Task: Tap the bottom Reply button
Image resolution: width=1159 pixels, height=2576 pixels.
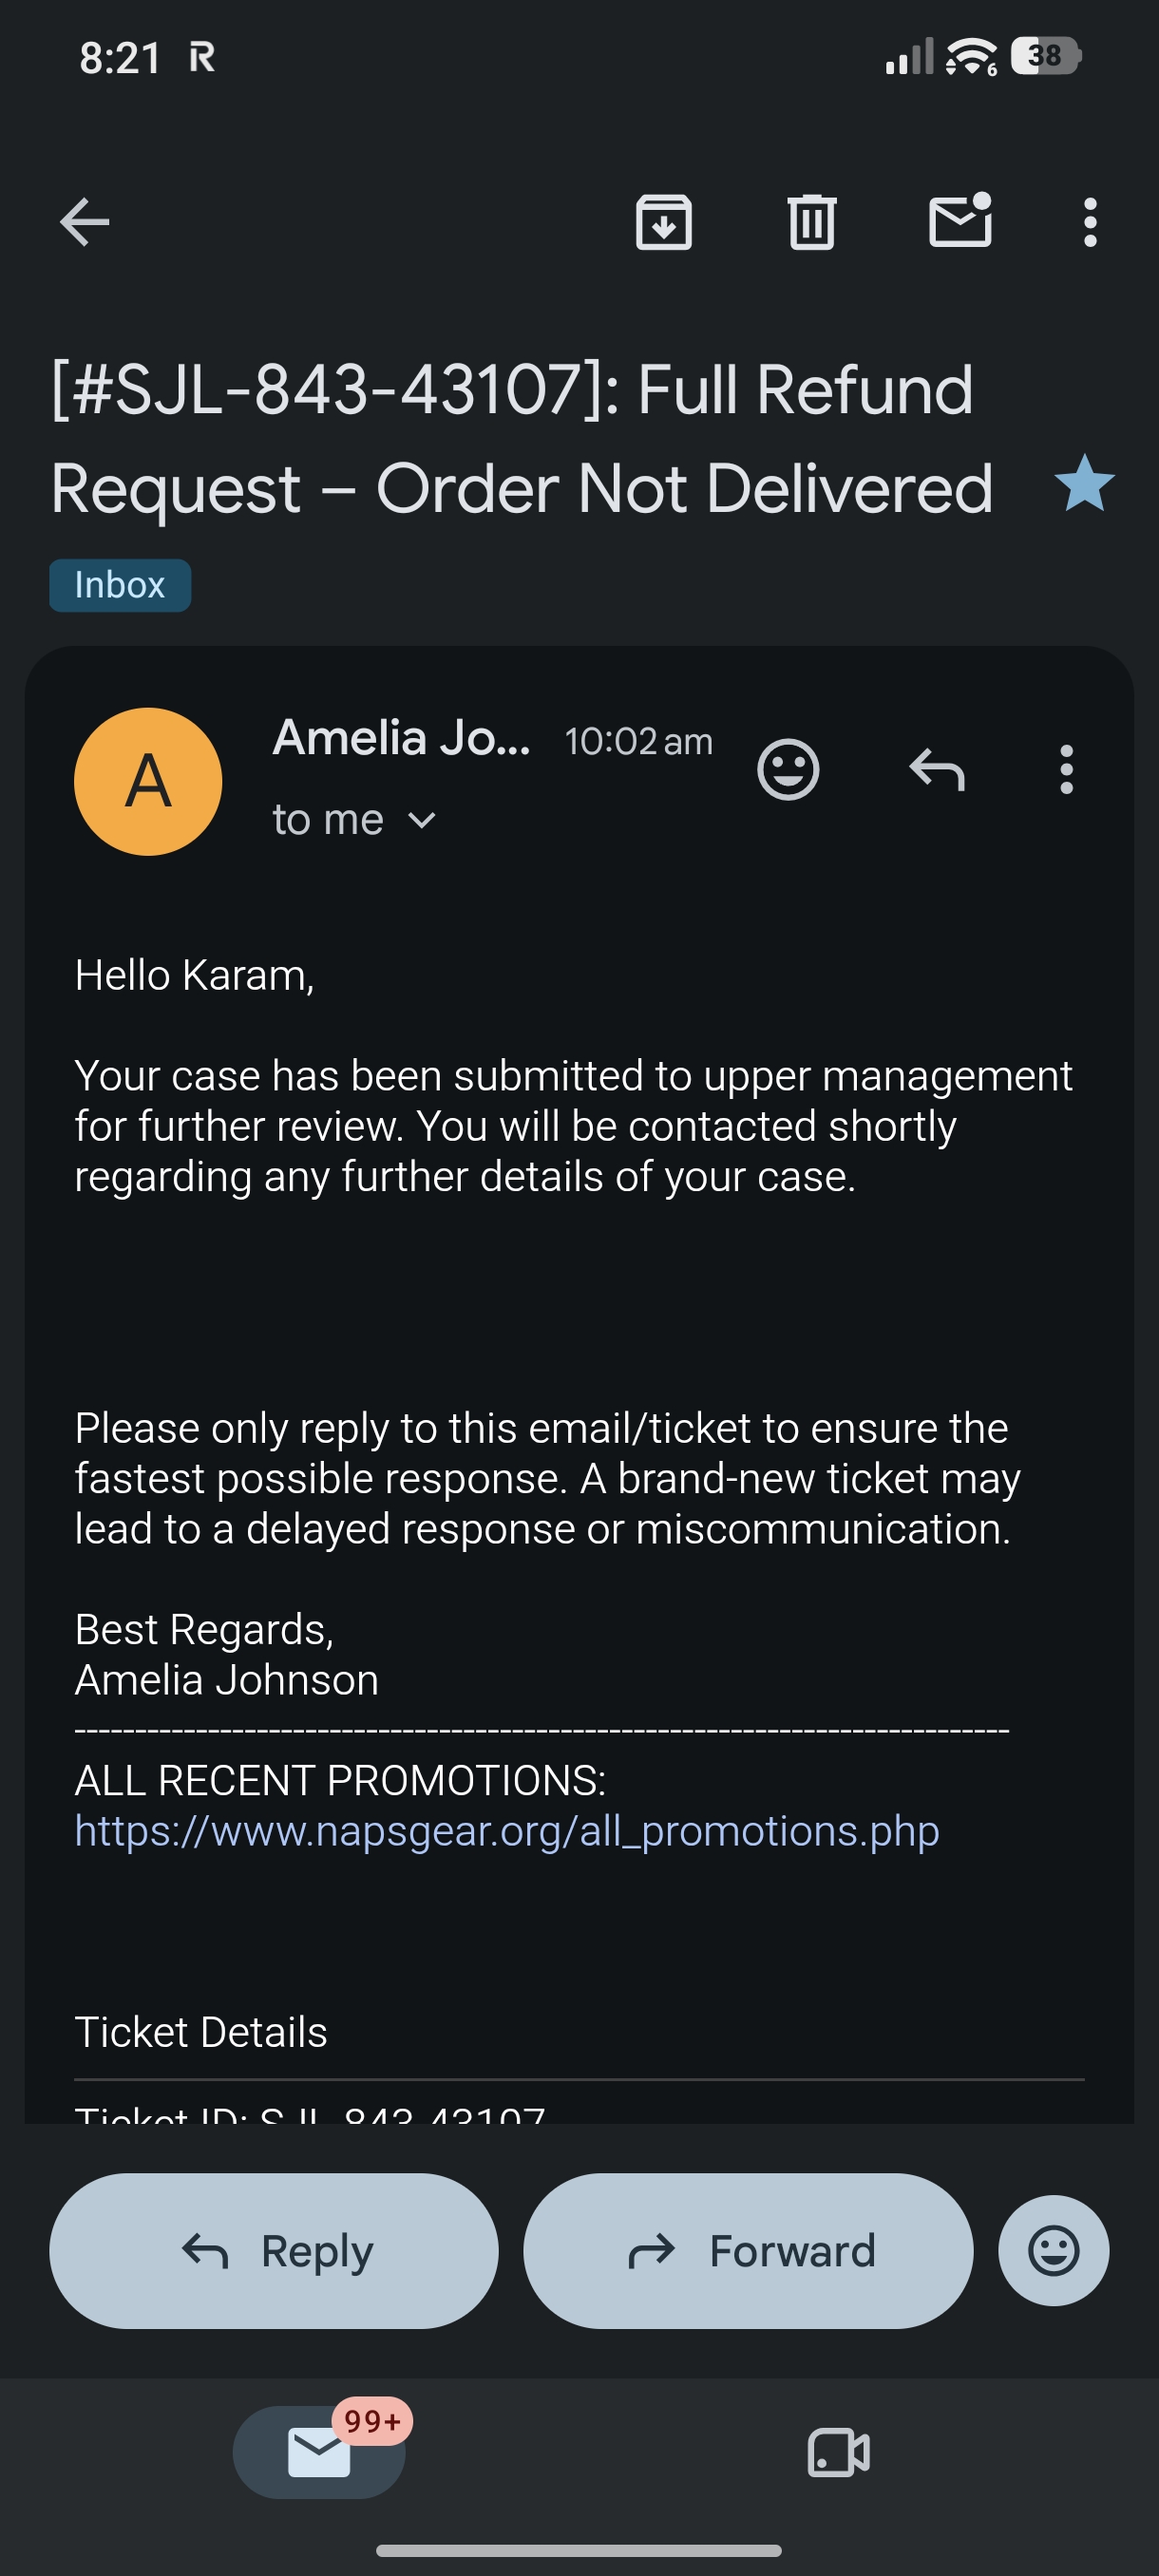Action: tap(274, 2250)
